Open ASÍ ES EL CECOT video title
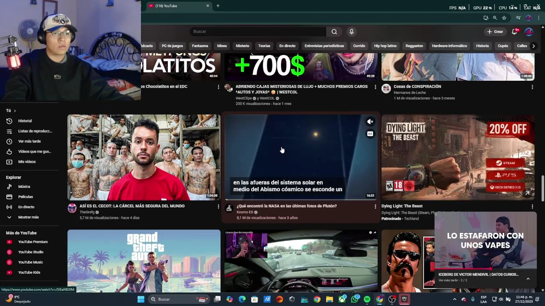The height and width of the screenshot is (306, 545). click(x=132, y=206)
